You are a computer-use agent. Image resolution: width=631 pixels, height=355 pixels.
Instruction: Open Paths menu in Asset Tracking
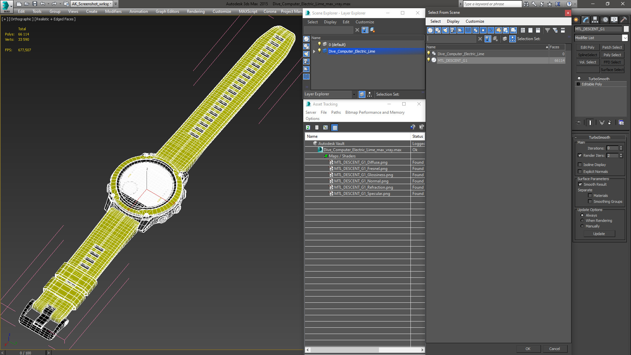[336, 112]
